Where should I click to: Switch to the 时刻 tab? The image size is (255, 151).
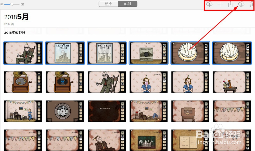127,4
